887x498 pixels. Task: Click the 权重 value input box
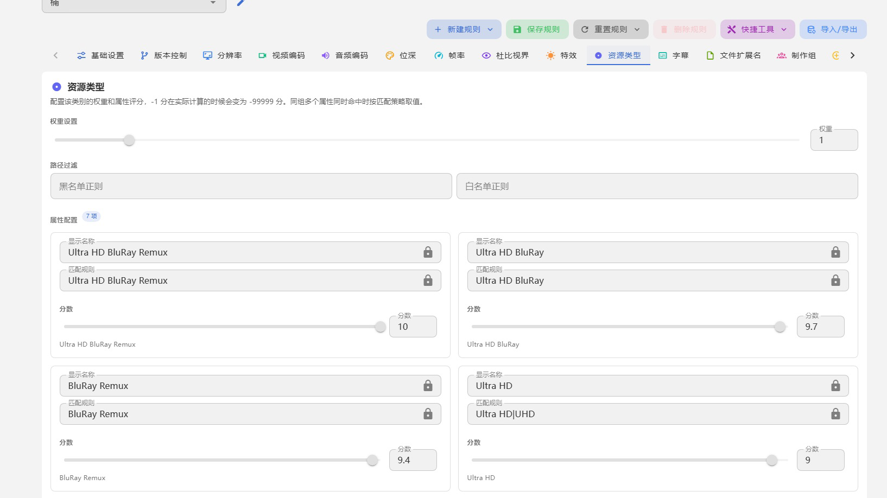tap(834, 140)
